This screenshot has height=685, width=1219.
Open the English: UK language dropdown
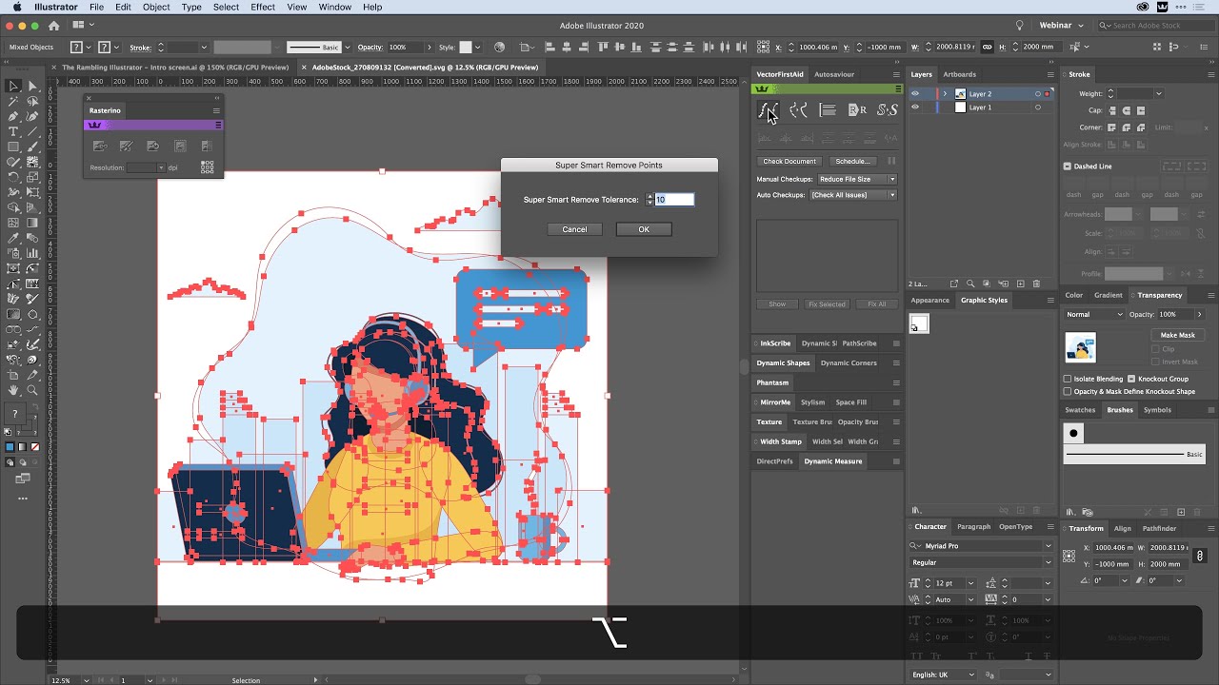coord(943,675)
